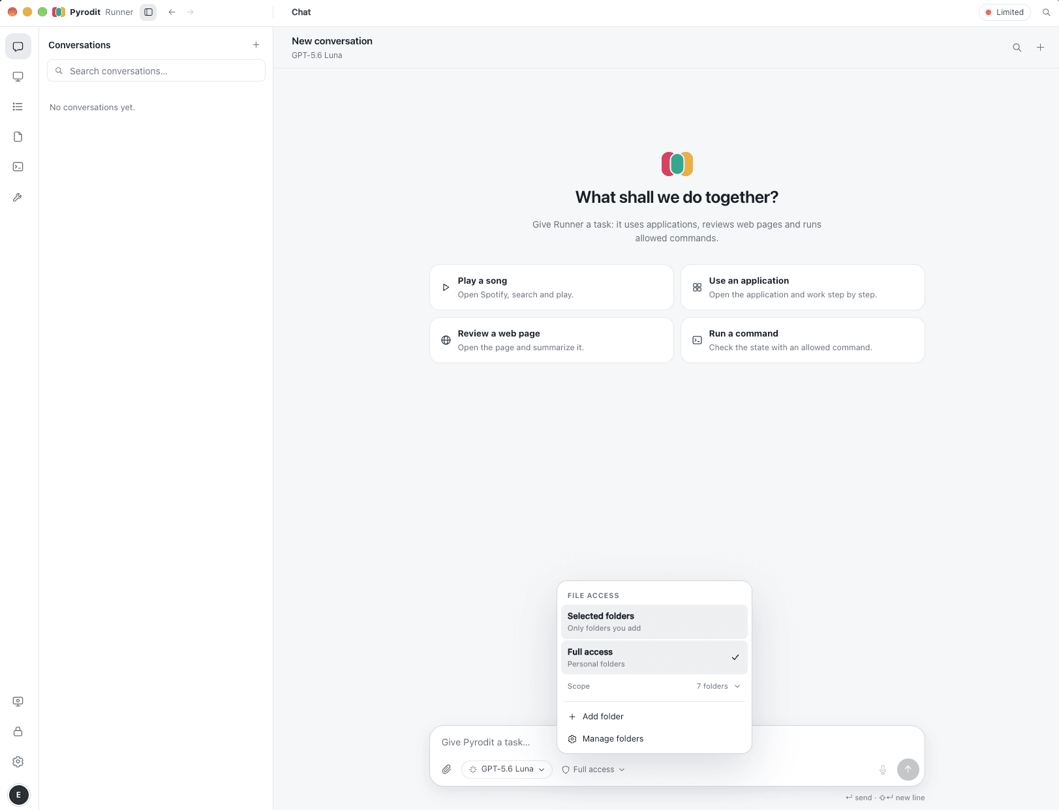This screenshot has width=1059, height=810.
Task: Start a new chat from conversation header plus
Action: pyautogui.click(x=1040, y=47)
